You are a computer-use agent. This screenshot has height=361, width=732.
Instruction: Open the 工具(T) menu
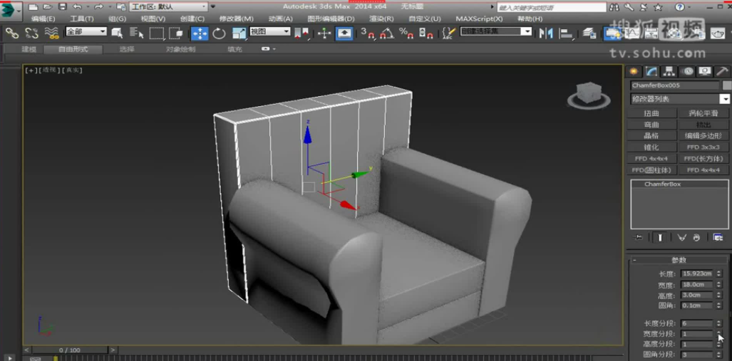click(x=82, y=19)
